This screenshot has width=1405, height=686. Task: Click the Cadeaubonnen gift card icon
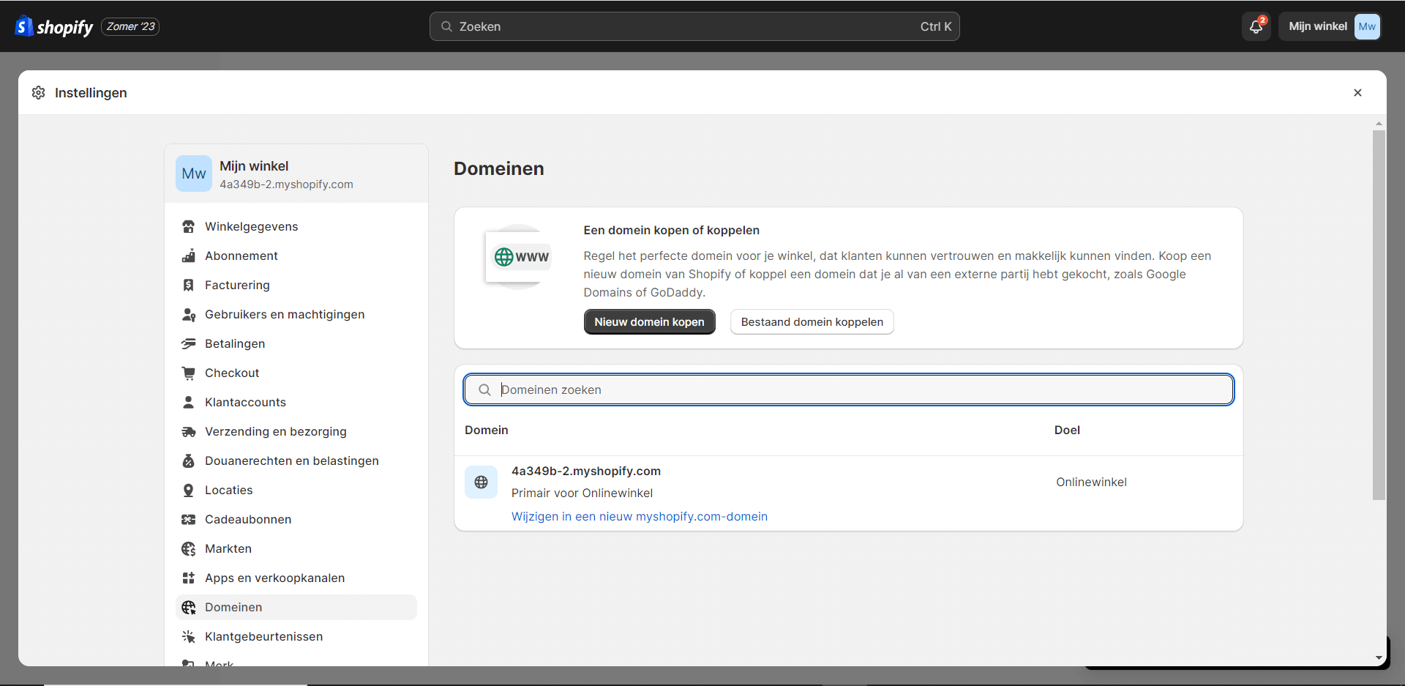point(188,519)
